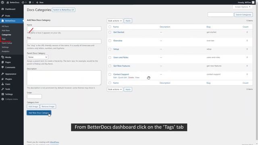The width and height of the screenshot is (258, 145).
Task: Open BetterDocs Settings submenu item
Action: (5, 47)
